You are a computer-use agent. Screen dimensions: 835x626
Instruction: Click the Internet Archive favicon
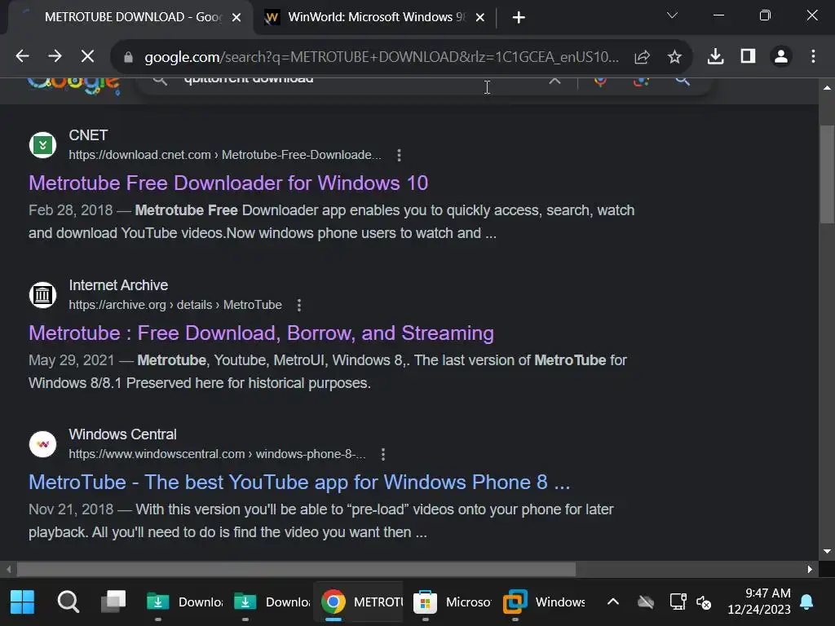point(42,295)
